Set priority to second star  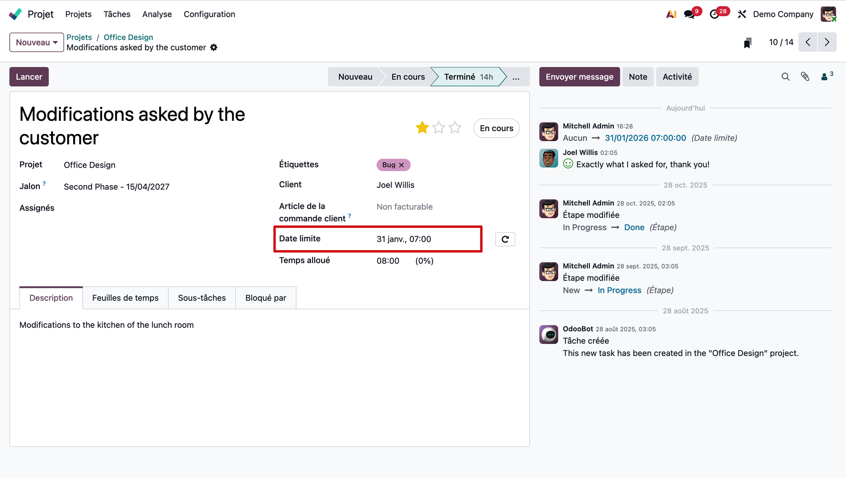click(x=438, y=128)
